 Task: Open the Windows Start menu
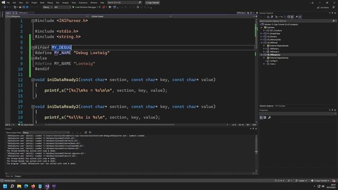5,186
